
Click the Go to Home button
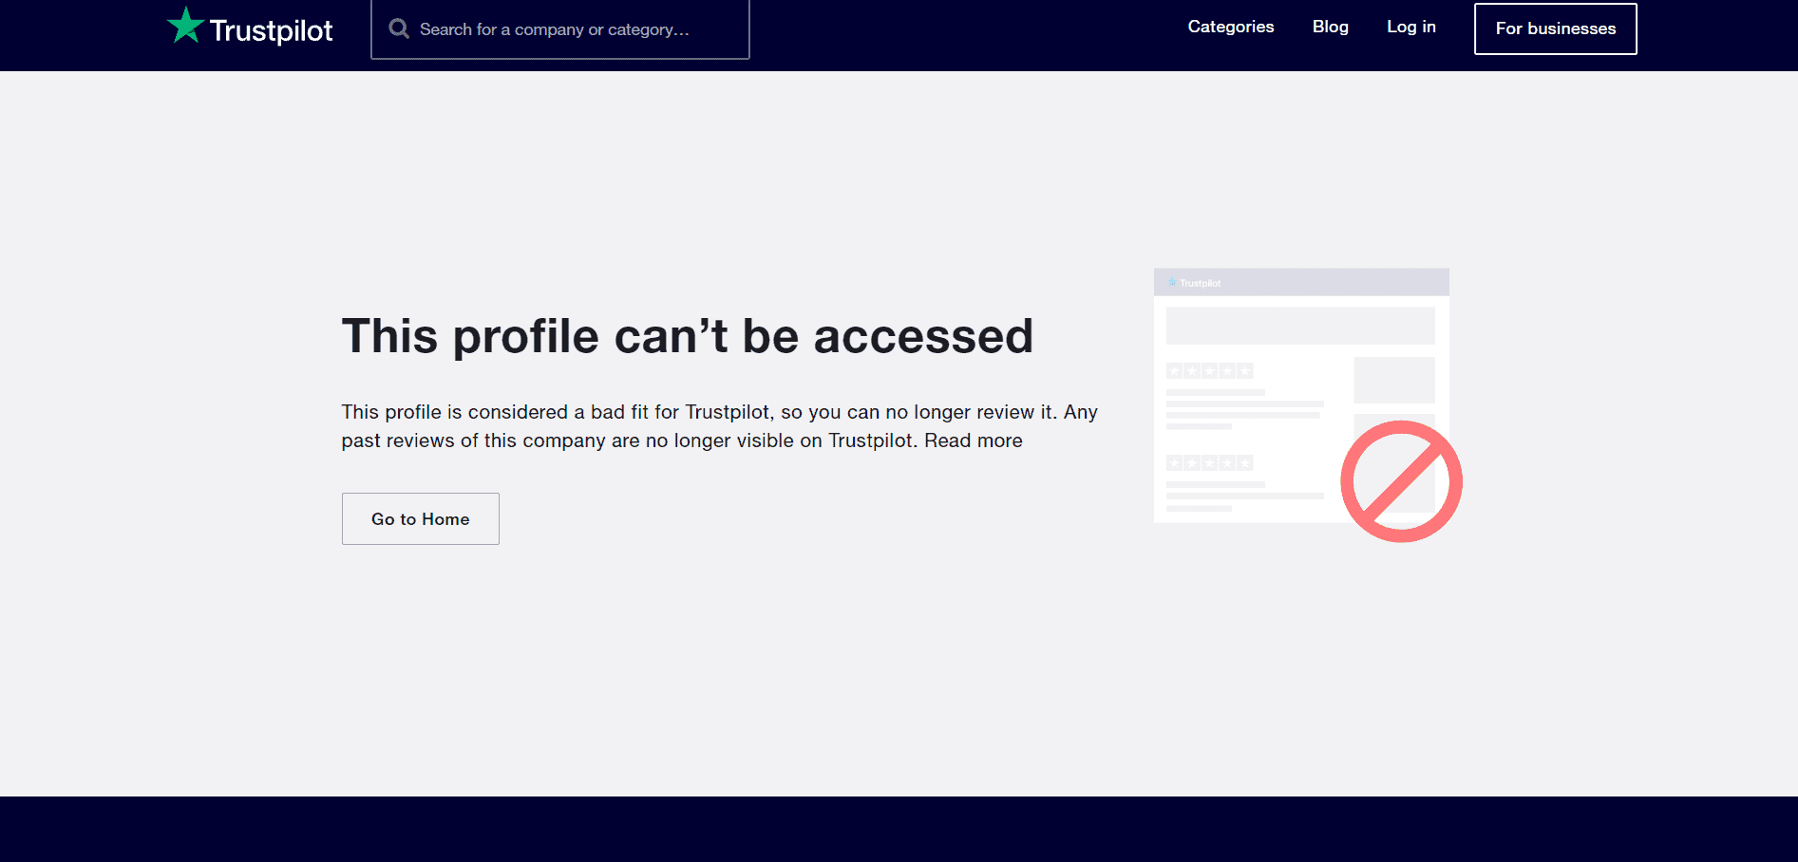[421, 518]
